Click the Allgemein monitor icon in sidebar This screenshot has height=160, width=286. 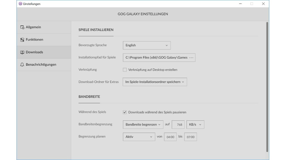pos(22,27)
